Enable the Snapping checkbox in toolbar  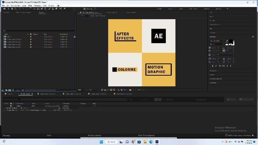[84, 9]
